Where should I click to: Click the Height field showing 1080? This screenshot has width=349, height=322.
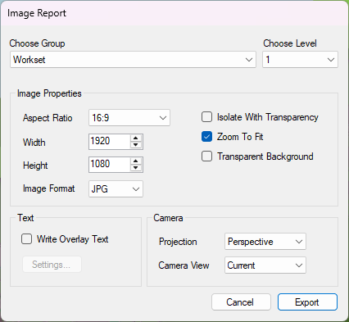[110, 164]
